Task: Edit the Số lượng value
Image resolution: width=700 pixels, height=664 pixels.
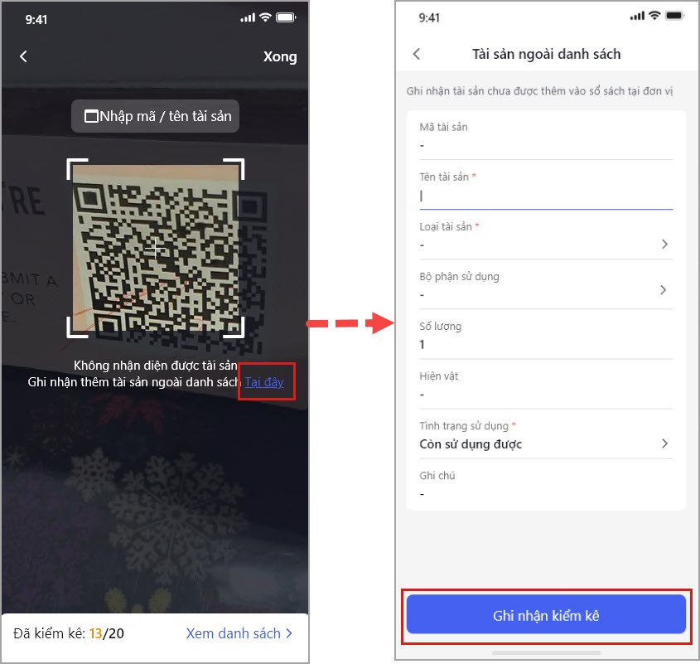Action: point(546,345)
